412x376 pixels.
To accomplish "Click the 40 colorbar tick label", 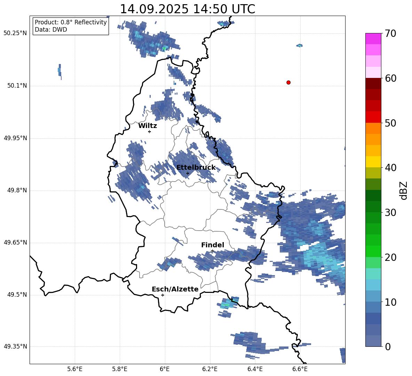I will (390, 168).
